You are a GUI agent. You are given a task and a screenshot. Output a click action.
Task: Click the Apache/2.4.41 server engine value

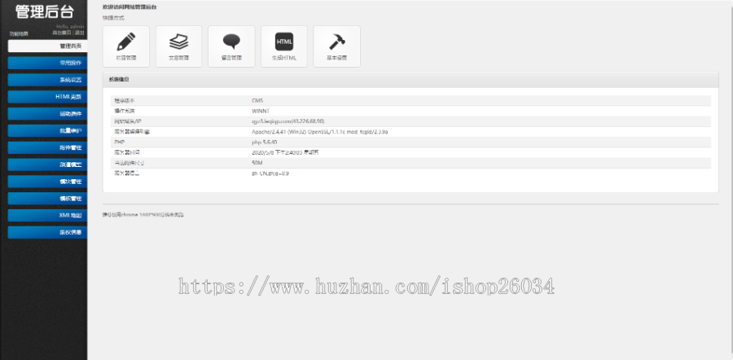coord(320,132)
